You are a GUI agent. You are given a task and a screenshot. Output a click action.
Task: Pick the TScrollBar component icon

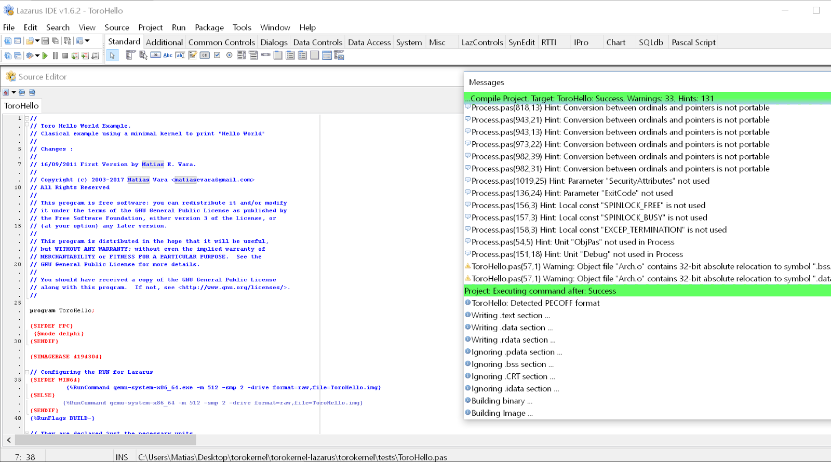point(266,55)
